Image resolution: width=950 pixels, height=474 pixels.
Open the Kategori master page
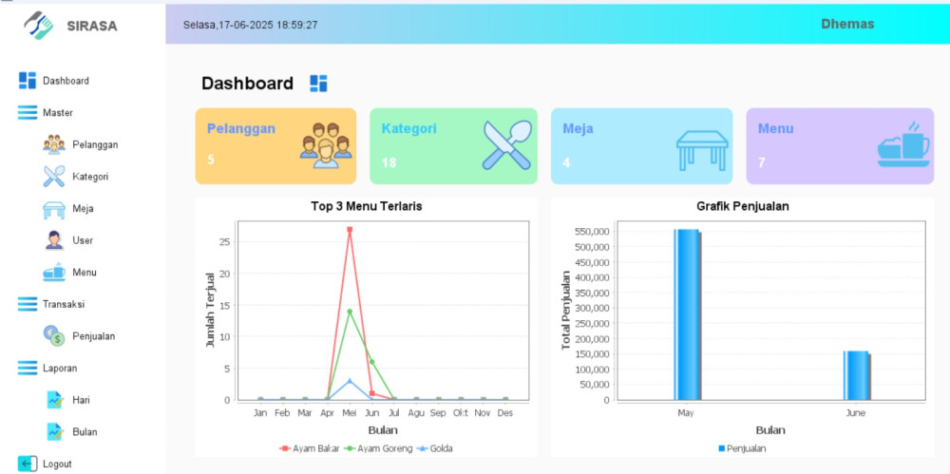[90, 177]
